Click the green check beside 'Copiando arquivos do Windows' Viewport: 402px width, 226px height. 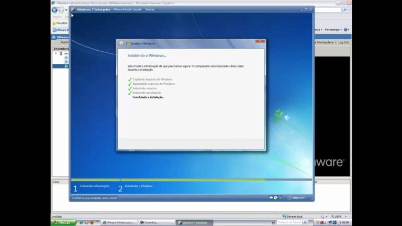(x=130, y=80)
